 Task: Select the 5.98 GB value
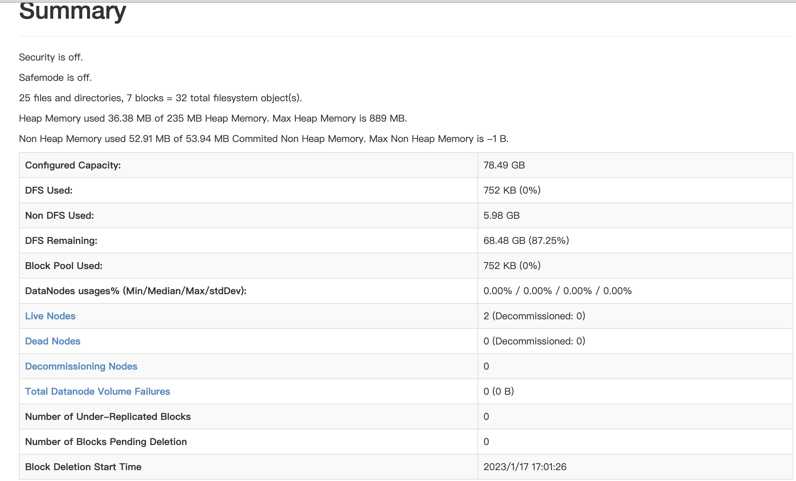click(502, 215)
